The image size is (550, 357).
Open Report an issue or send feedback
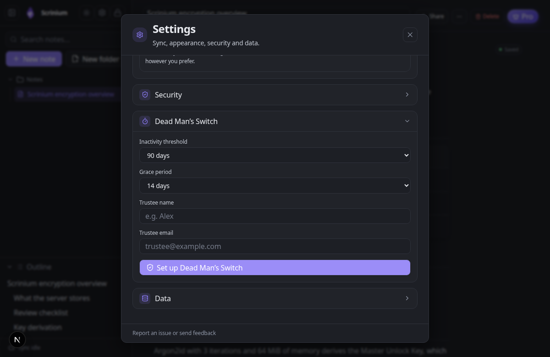pyautogui.click(x=174, y=333)
